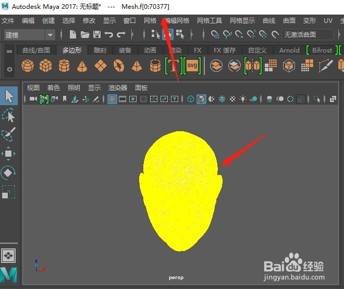Toggle snap to curves magnet
The width and height of the screenshot is (344, 289).
click(x=227, y=34)
